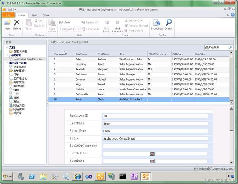Switch to the View tab
Viewport: 238px width, 184px height.
[x=46, y=15]
